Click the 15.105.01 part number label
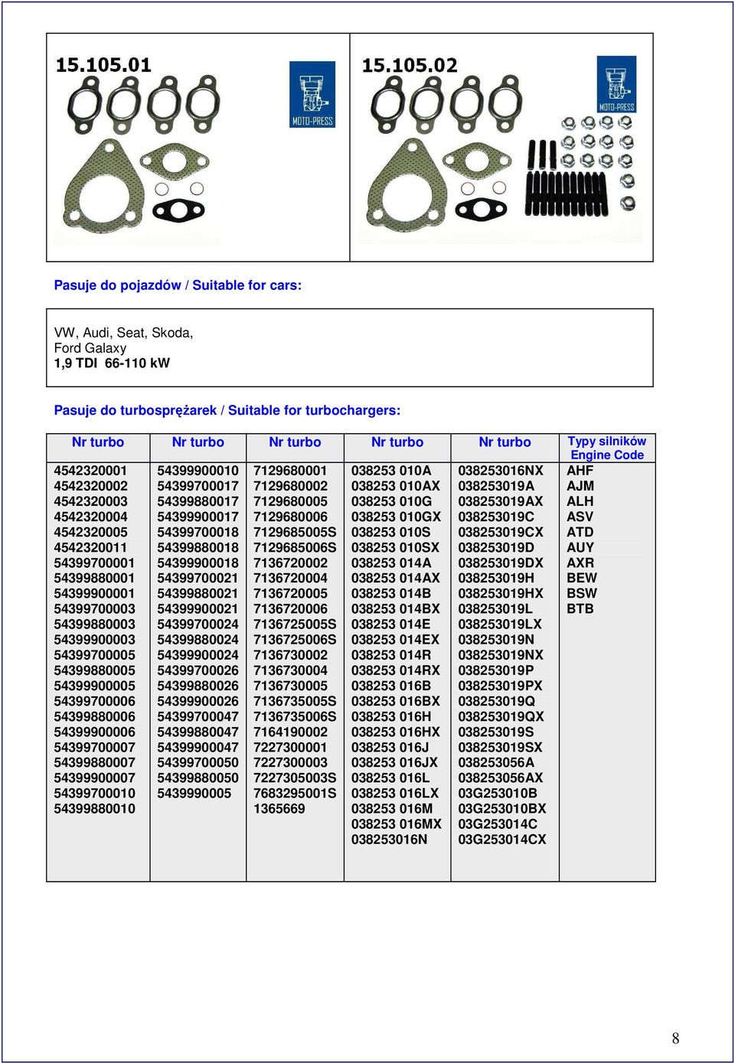 [103, 65]
